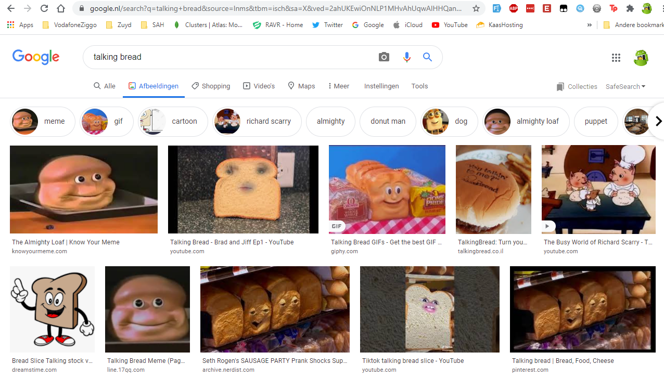Viewport: 664px width, 378px height.
Task: Open Tools filter options
Action: [419, 86]
